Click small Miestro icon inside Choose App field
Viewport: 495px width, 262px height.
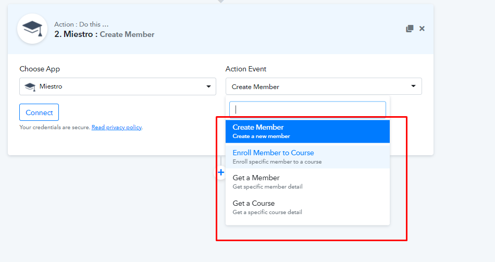point(30,86)
